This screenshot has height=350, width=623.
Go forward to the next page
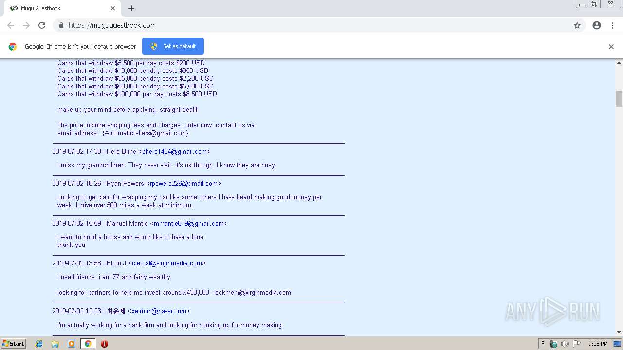coord(26,25)
